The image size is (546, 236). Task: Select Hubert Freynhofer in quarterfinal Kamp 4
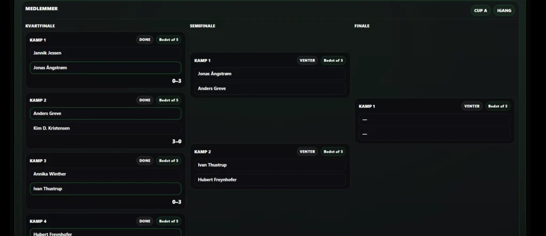tap(106, 232)
